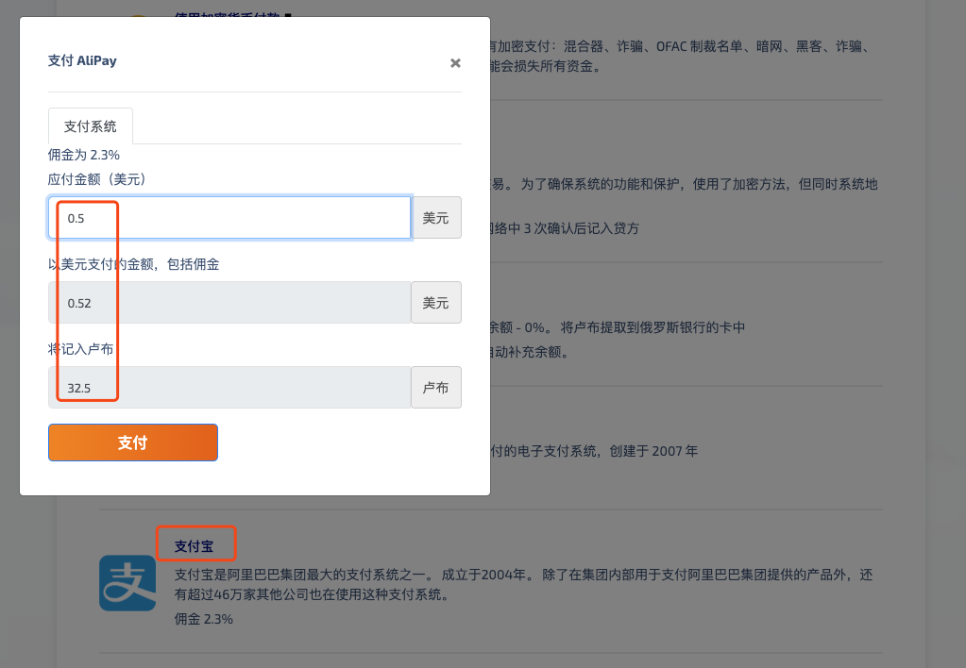Click the orange 支付 pay button
966x668 pixels.
(x=133, y=443)
